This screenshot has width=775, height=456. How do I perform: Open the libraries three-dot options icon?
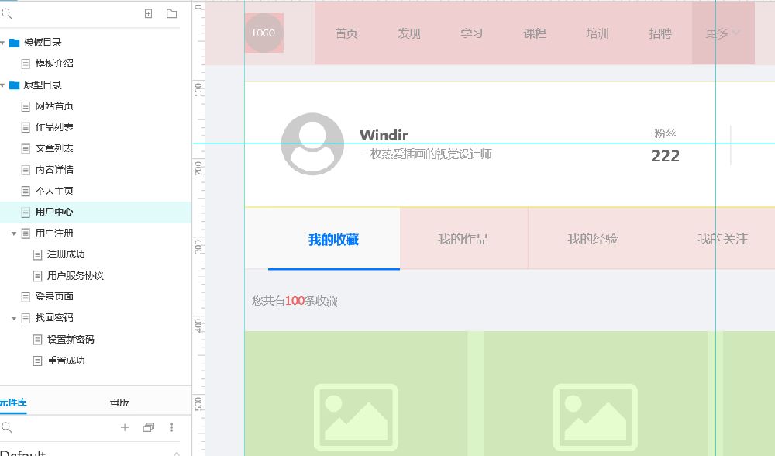172,427
